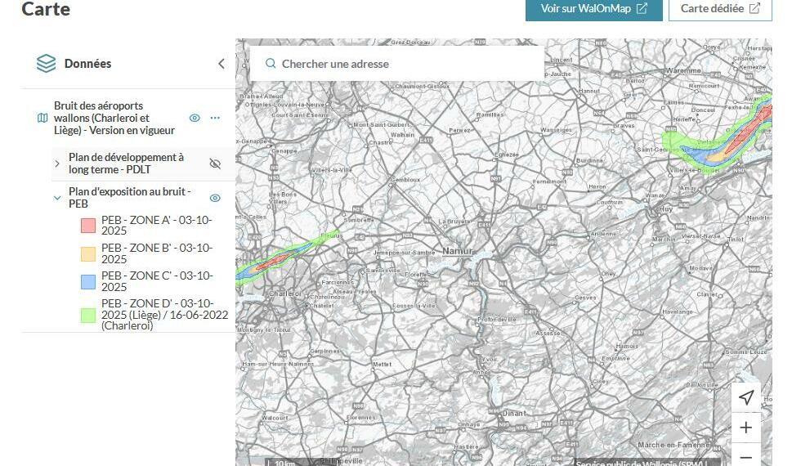Click the Gembloux label on the map
The height and width of the screenshot is (466, 792).
tap(405, 179)
